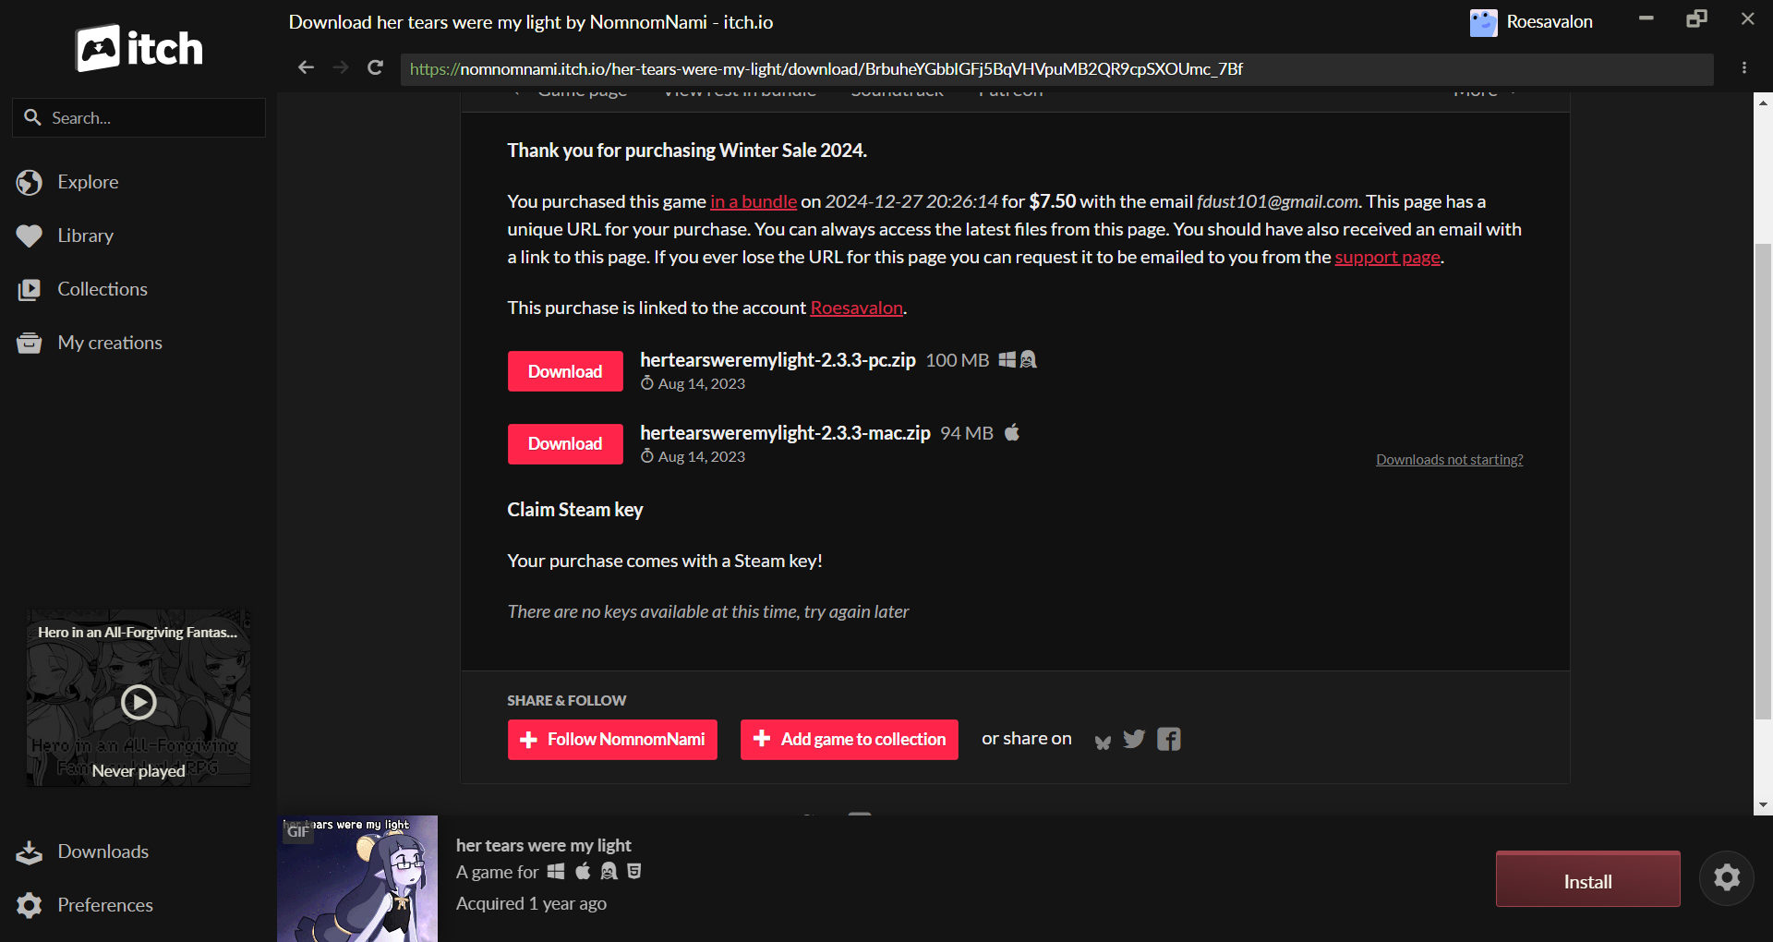Download hertearsweremylight-2.3.3-pc.zip

[x=565, y=371]
